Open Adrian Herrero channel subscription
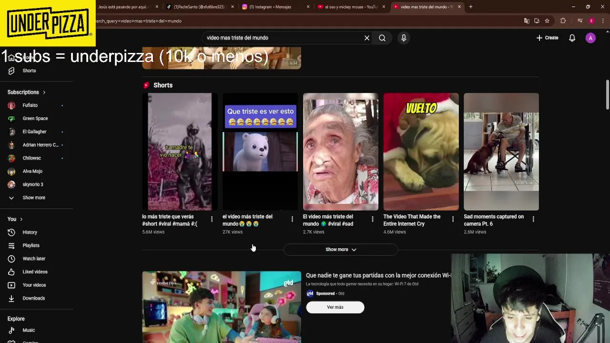610x343 pixels. [41, 145]
